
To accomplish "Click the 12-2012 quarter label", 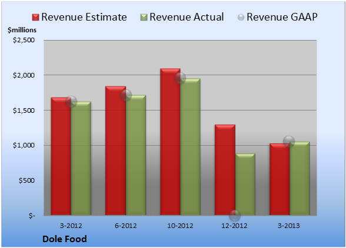I will [235, 226].
